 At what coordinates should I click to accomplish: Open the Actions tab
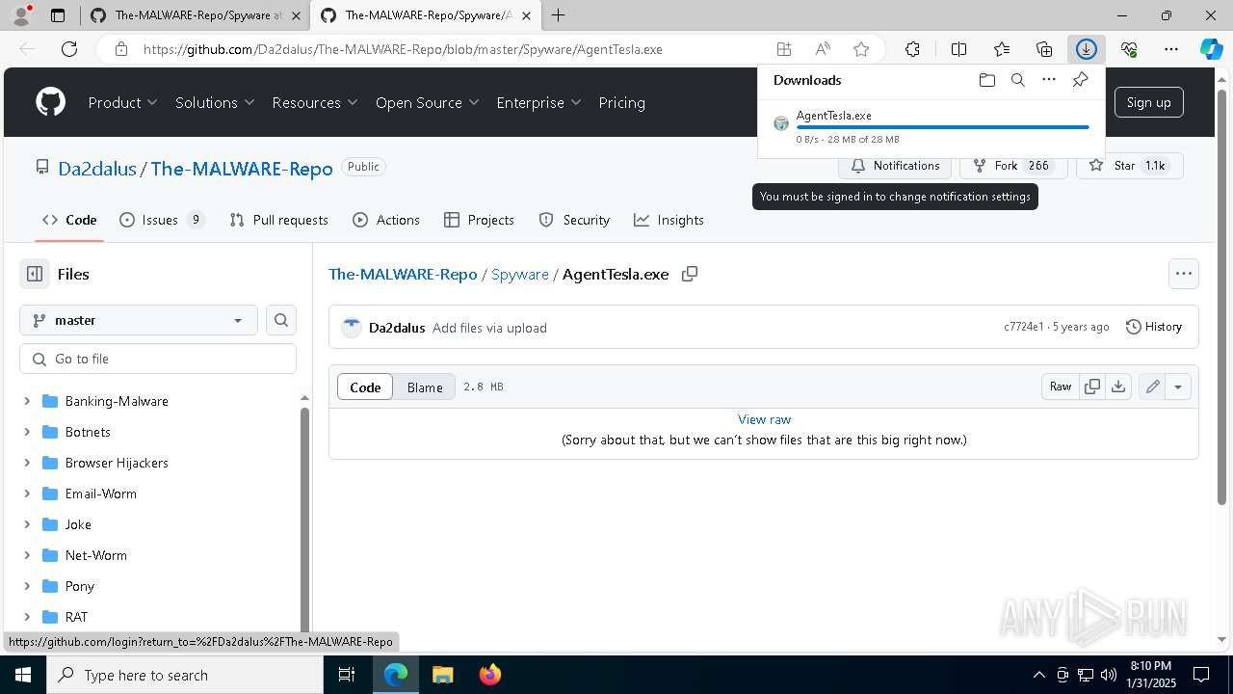coord(386,220)
